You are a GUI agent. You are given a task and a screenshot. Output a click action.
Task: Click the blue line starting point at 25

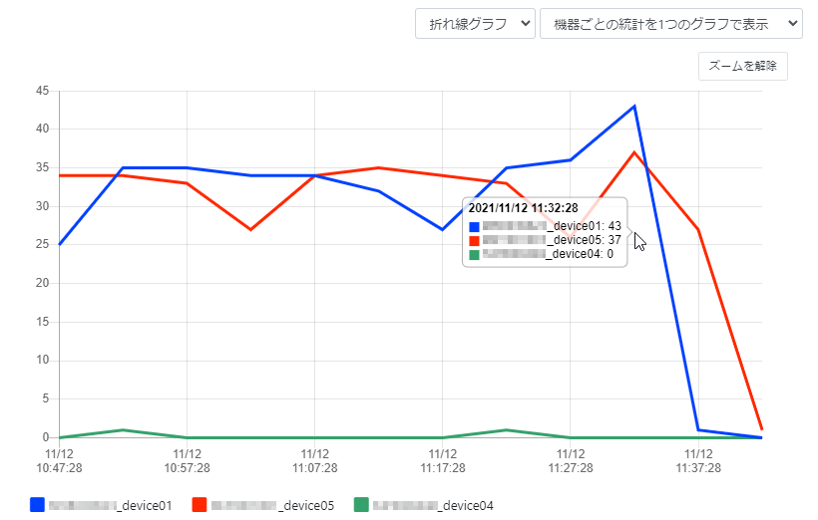pos(60,244)
